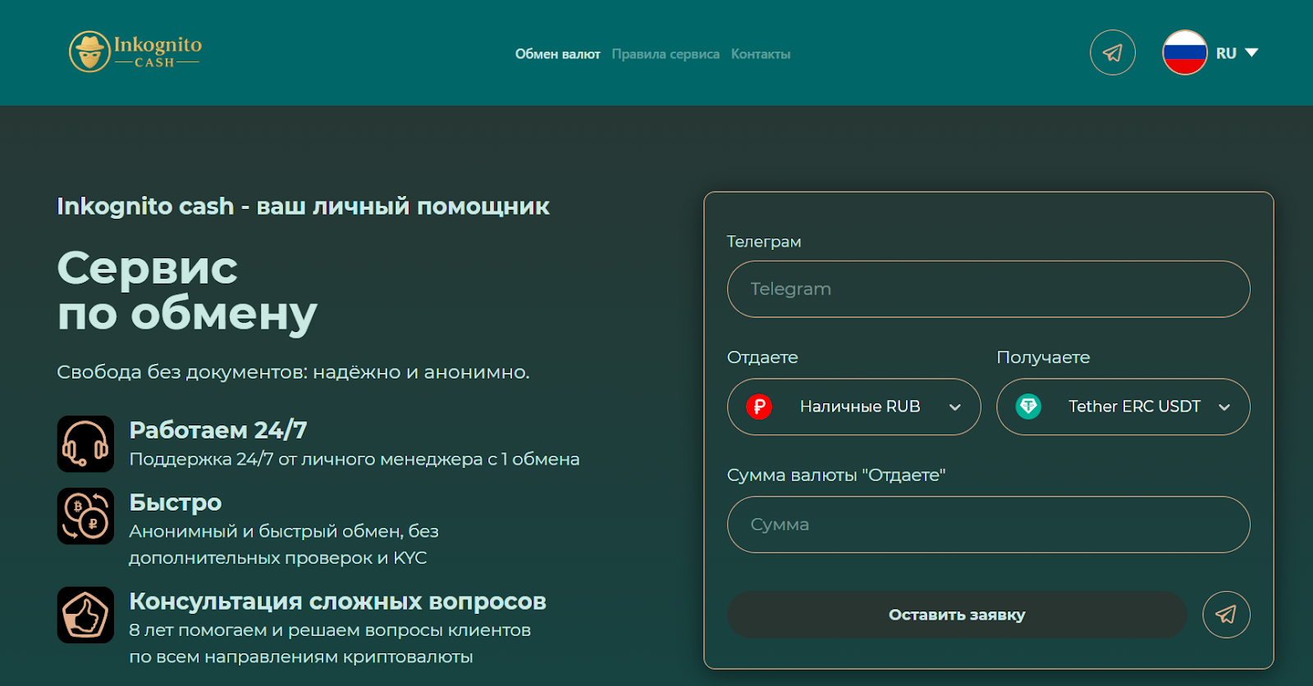Click the thumbs-up consultation icon

tap(85, 615)
